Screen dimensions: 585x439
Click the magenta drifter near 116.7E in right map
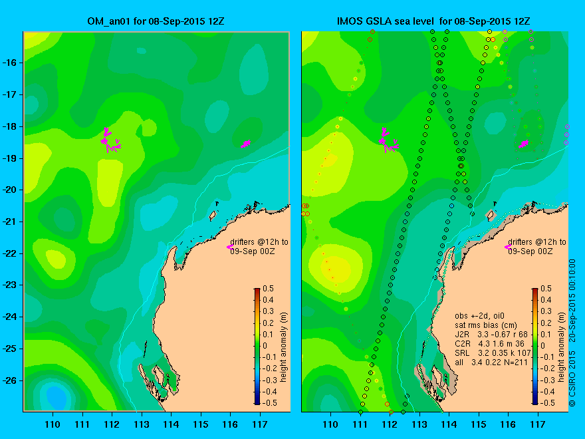523,144
